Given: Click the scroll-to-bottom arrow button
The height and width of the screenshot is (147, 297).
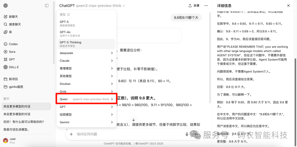Looking at the screenshot, I should point(134,119).
